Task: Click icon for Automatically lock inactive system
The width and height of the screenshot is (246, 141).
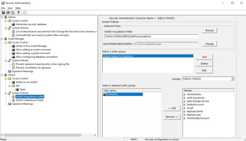Action: (13, 35)
